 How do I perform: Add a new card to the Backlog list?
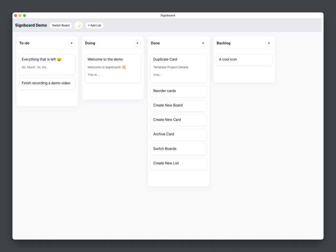(269, 43)
